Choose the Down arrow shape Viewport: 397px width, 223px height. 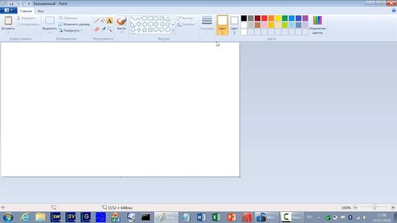(x=133, y=30)
